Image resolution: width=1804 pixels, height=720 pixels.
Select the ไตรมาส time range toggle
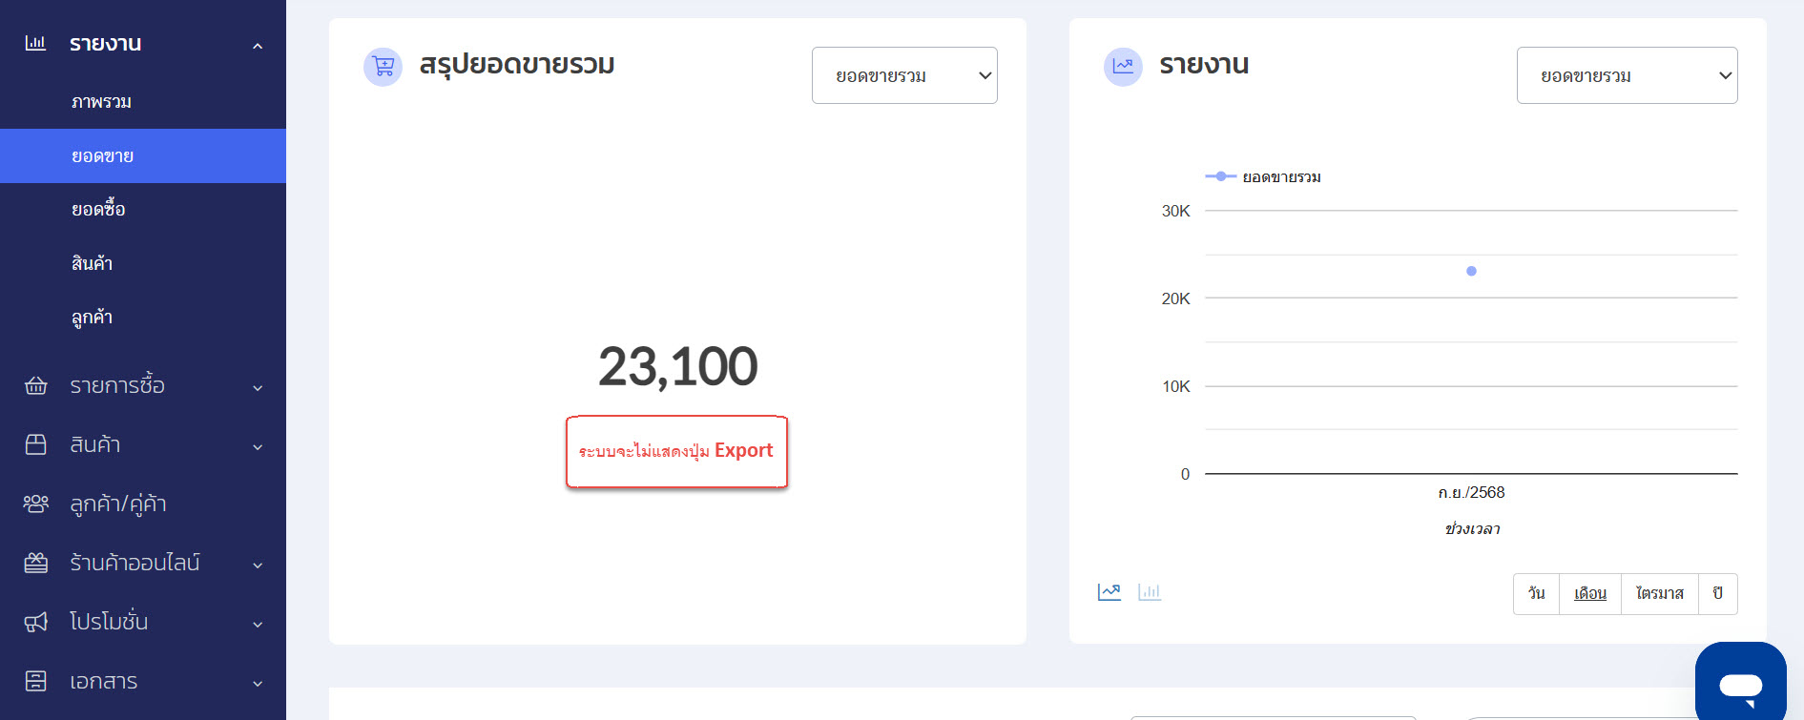(1659, 594)
